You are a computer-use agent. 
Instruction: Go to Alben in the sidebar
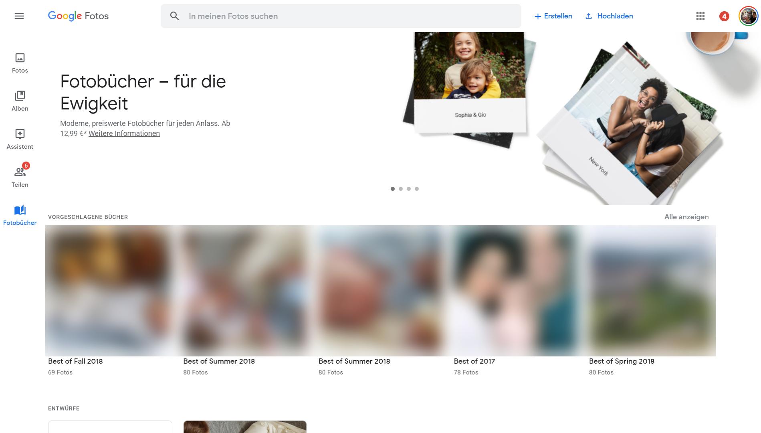pyautogui.click(x=20, y=101)
